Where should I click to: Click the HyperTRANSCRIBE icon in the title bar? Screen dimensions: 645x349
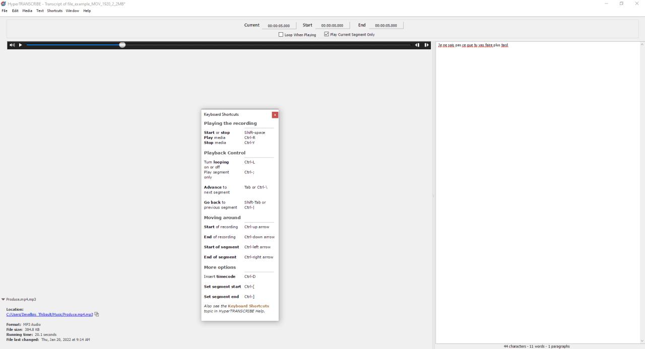point(4,4)
